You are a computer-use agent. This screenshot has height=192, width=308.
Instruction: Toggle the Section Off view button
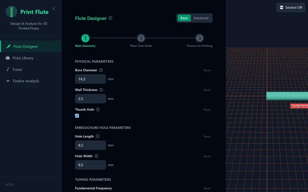point(291,7)
